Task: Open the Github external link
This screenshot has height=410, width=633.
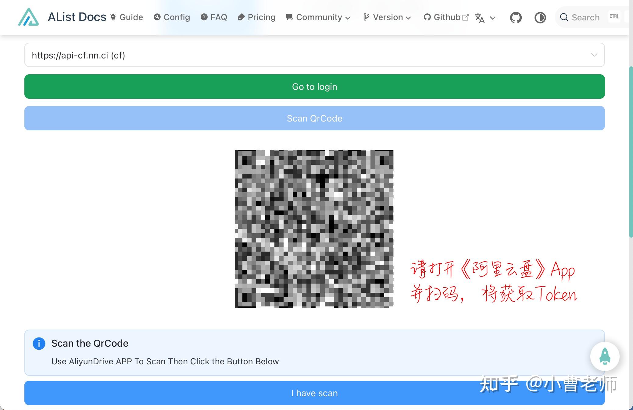Action: (446, 17)
